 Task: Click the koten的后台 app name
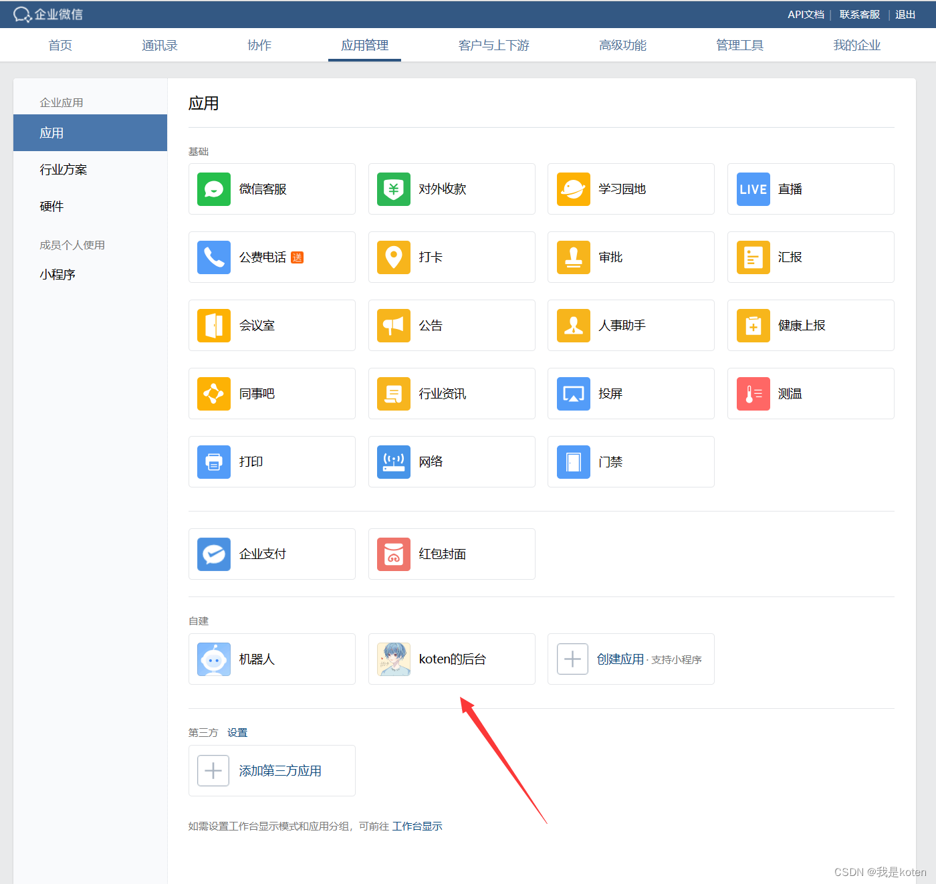[453, 659]
